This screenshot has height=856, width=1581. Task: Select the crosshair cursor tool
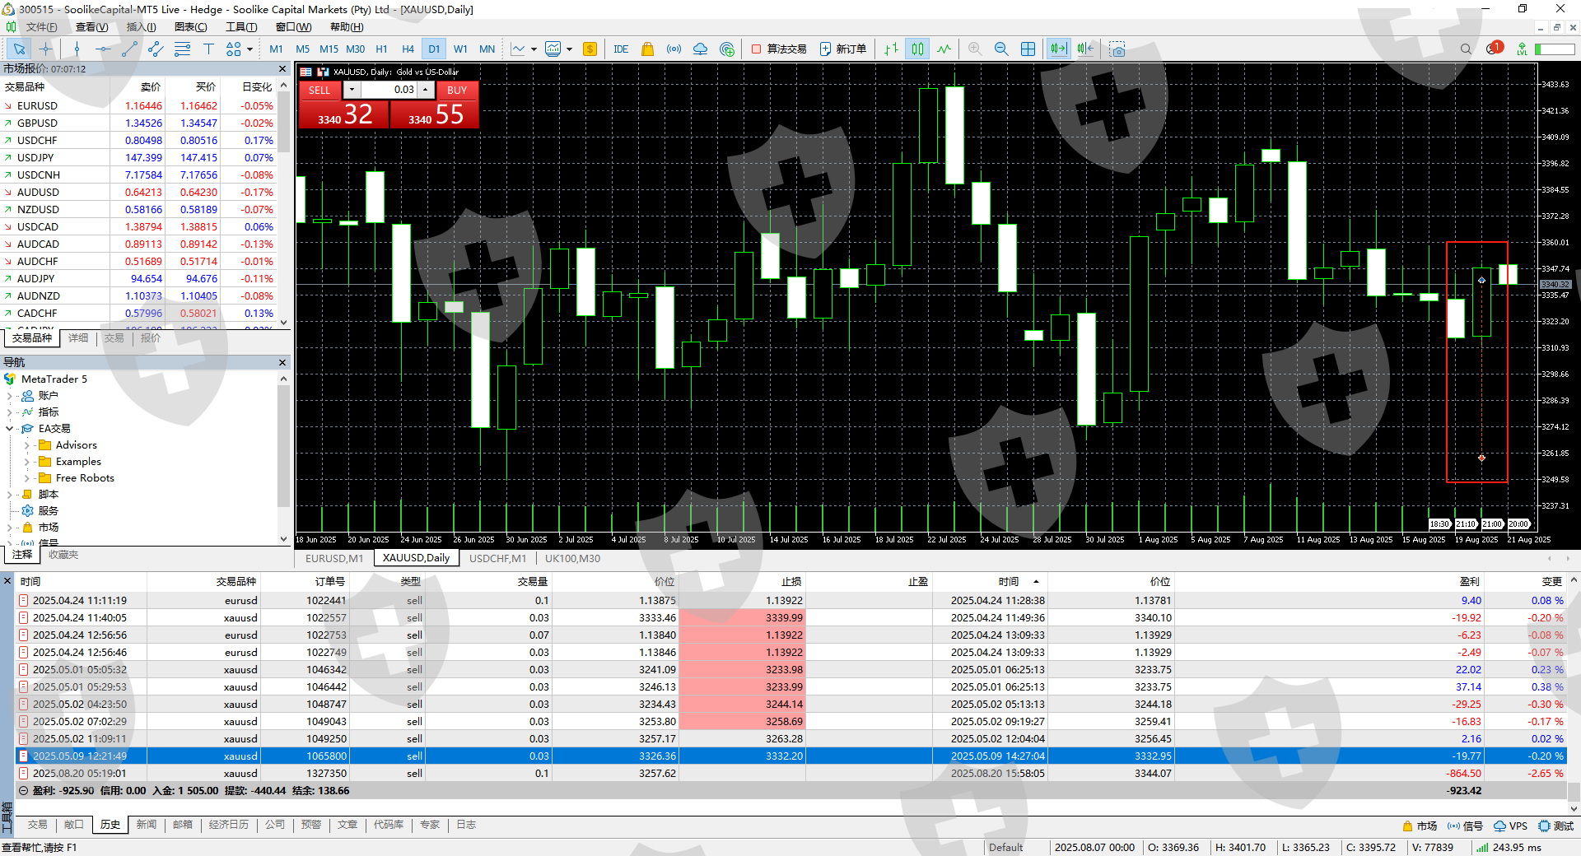pos(46,49)
